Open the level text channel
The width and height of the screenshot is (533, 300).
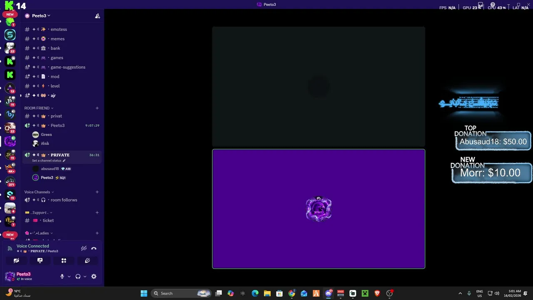[x=61, y=86]
